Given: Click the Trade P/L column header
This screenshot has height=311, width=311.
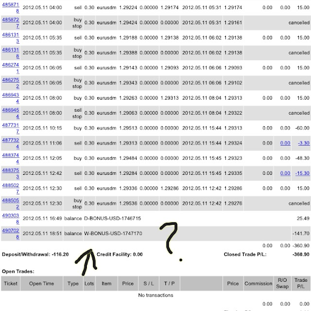Looking at the screenshot, I should point(301,284).
